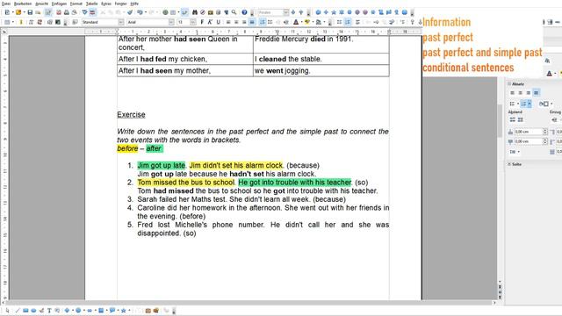Select the ellipse drawing tool
This screenshot has width=562, height=316.
tap(33, 310)
